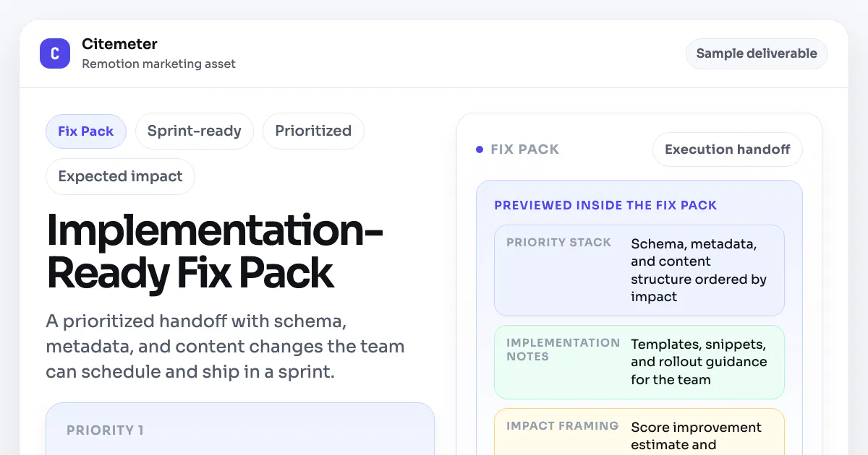Screen dimensions: 868x455
Task: Click the Sample deliverable badge
Action: coord(757,53)
